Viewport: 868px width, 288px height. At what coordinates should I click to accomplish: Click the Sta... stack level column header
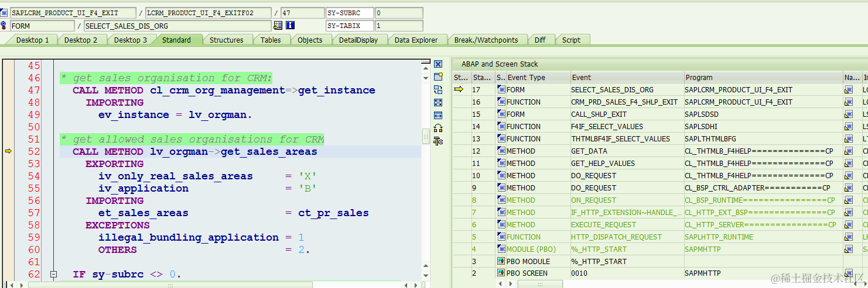(483, 77)
